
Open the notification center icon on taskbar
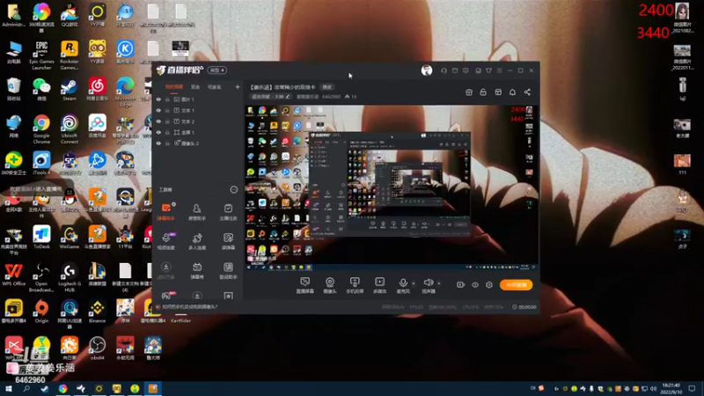pos(692,389)
